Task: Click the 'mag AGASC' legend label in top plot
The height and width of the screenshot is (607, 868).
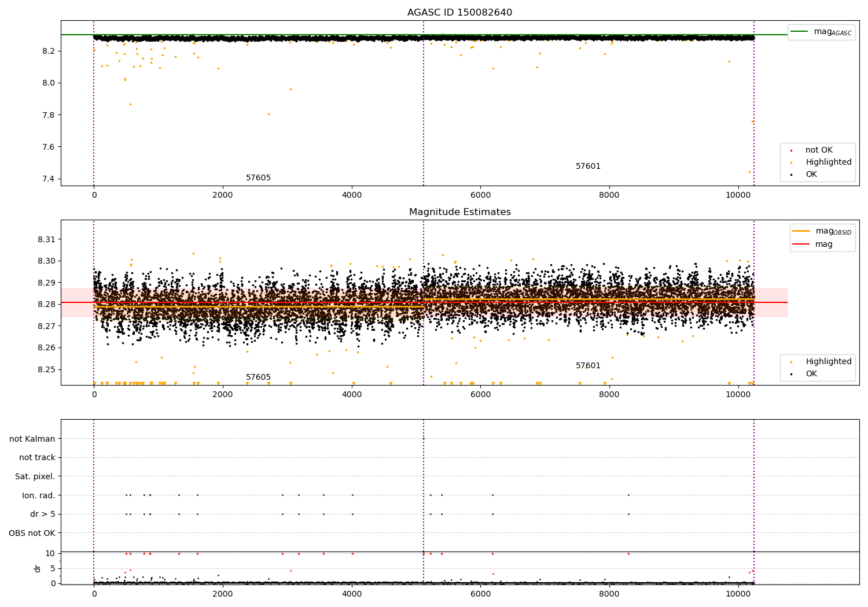Action: tap(833, 32)
